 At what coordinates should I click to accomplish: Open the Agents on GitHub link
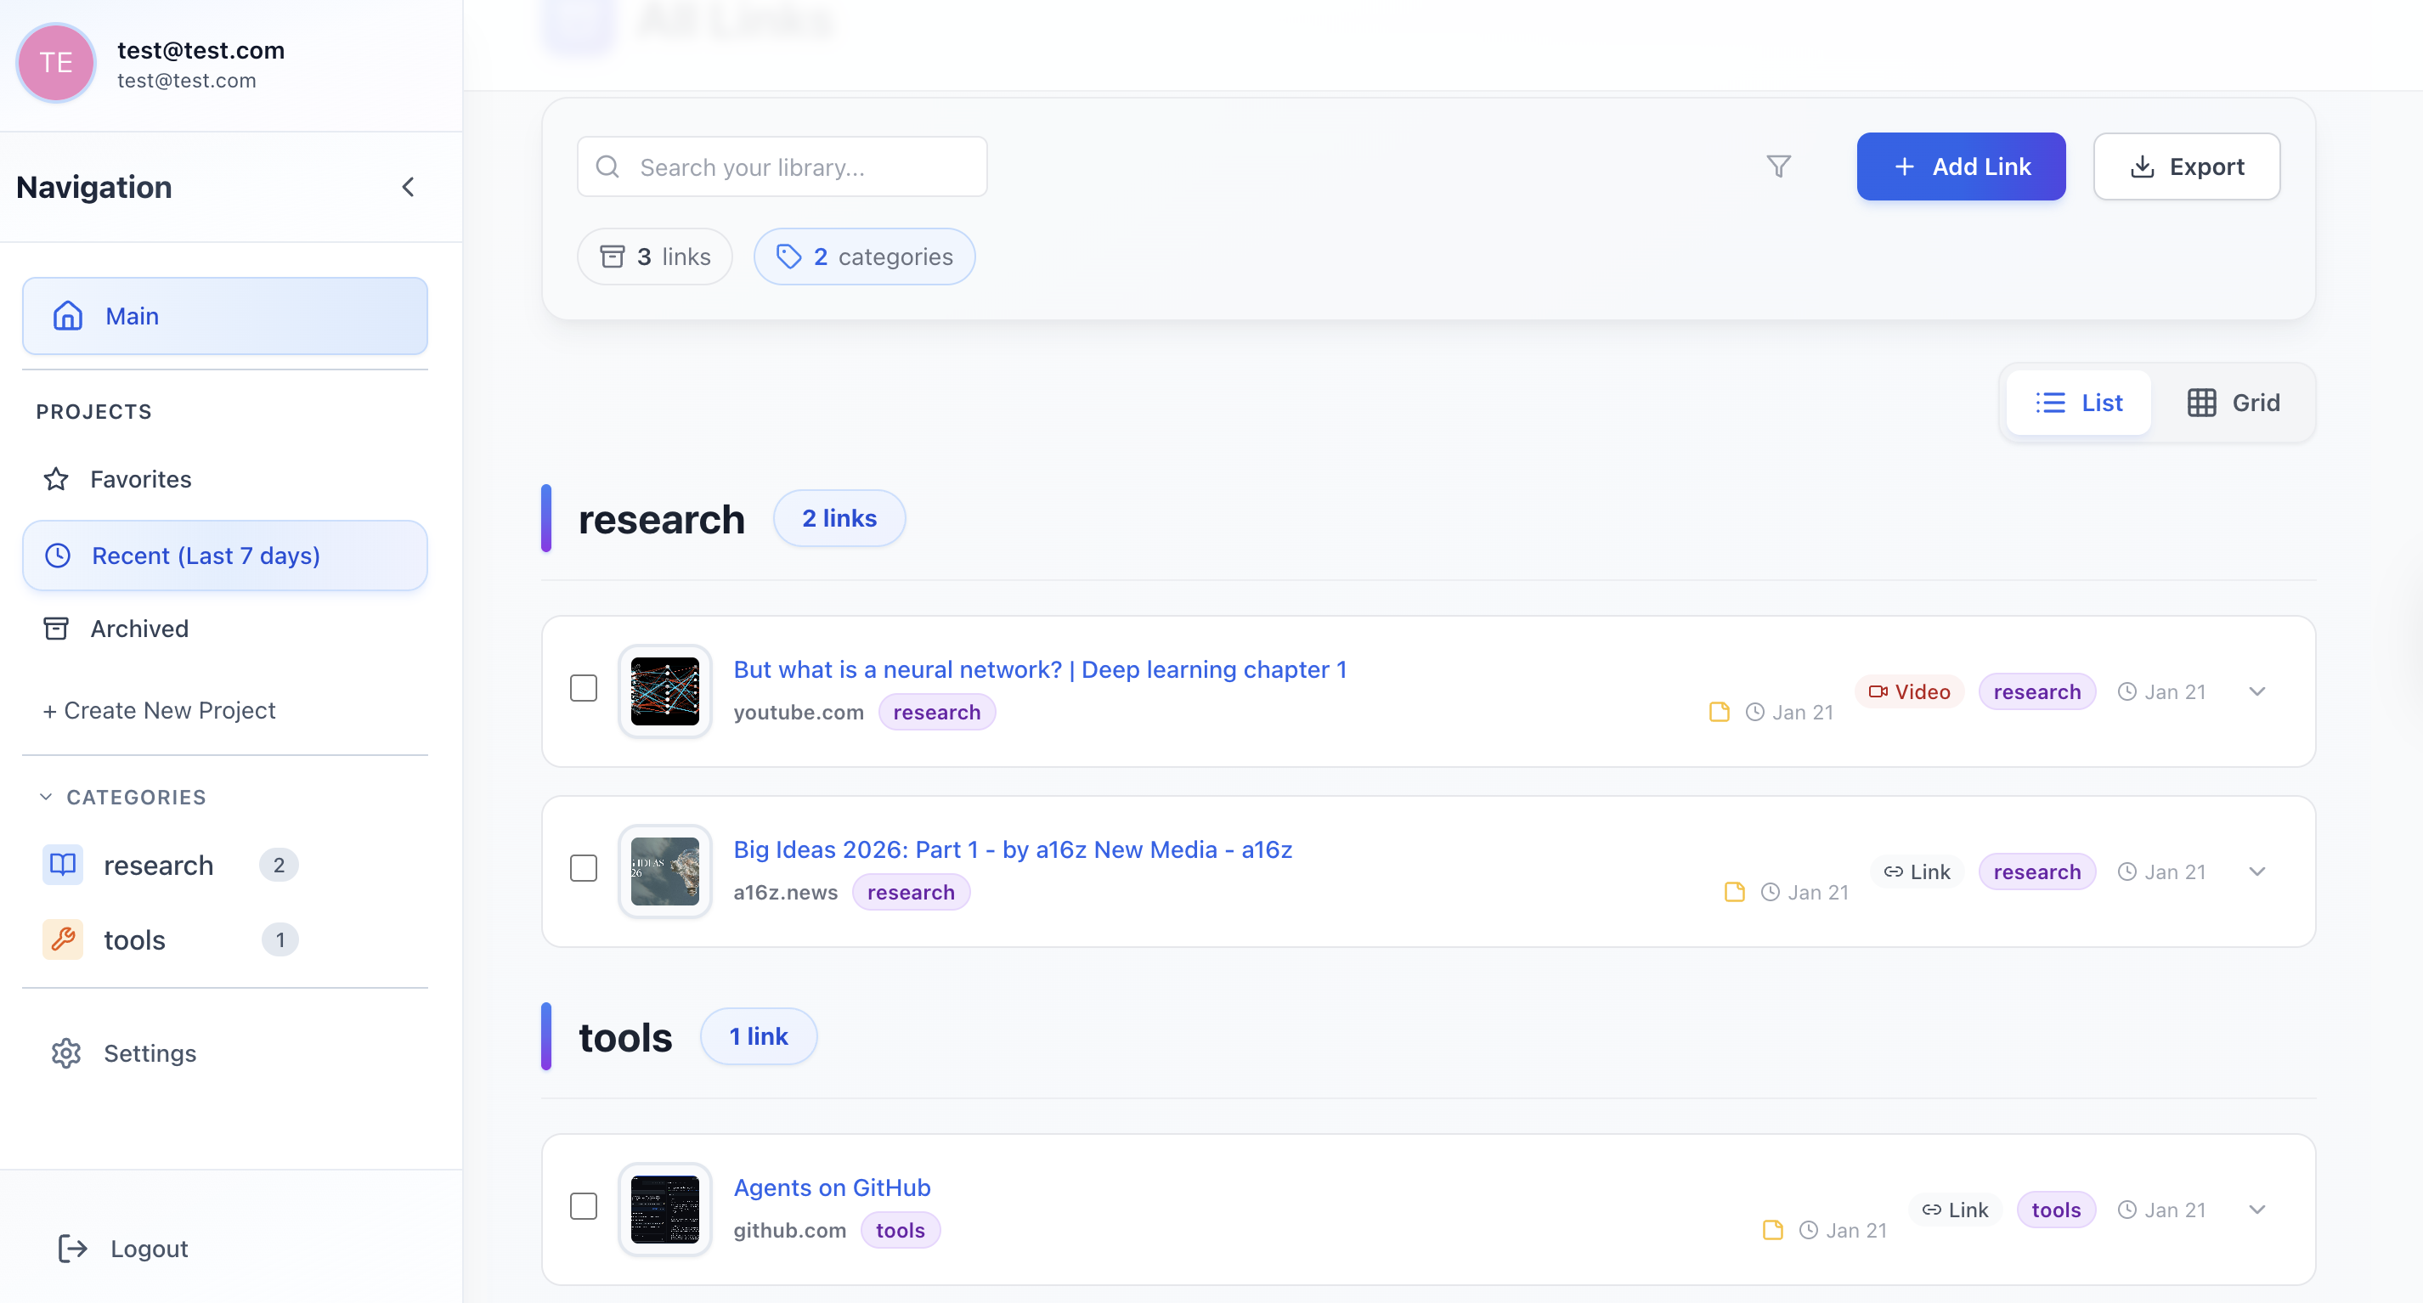coord(832,1187)
